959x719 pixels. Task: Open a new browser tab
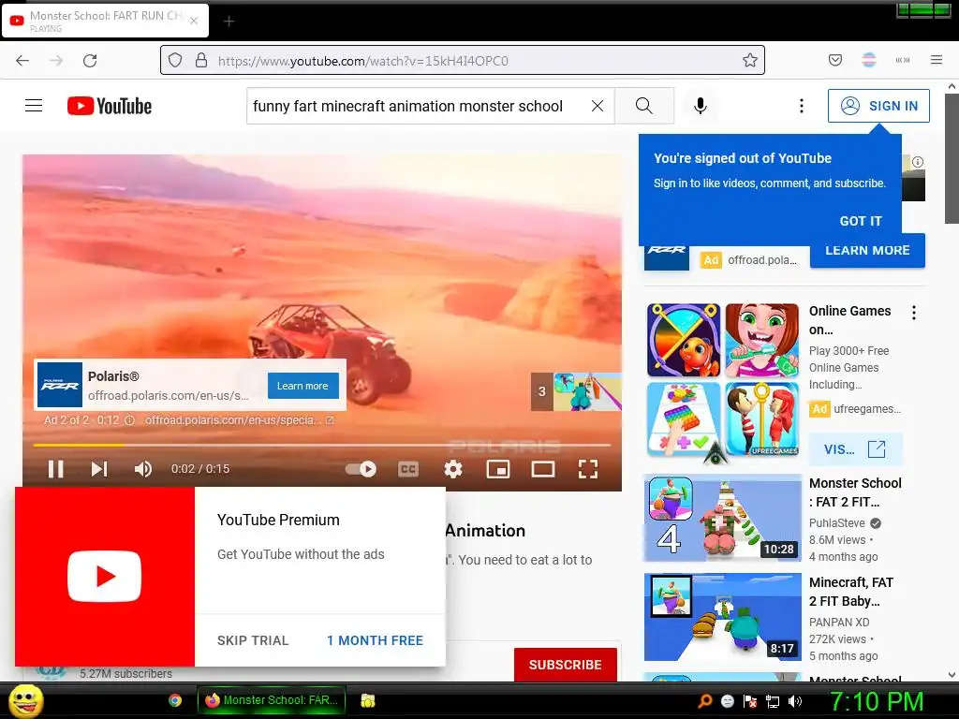pyautogui.click(x=229, y=22)
